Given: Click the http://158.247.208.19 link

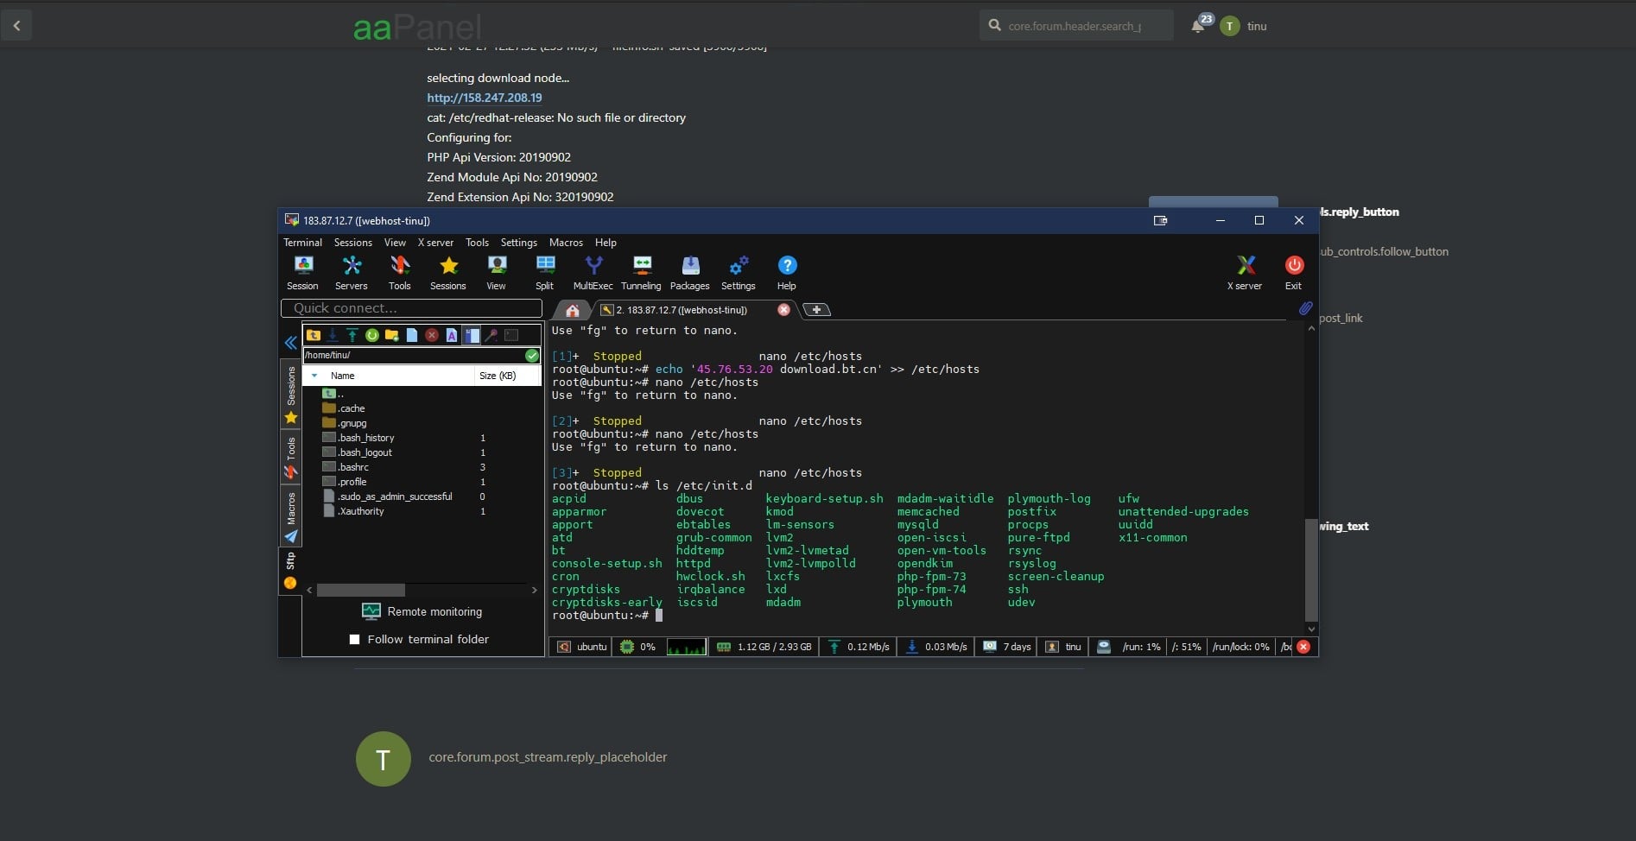Looking at the screenshot, I should (x=484, y=98).
